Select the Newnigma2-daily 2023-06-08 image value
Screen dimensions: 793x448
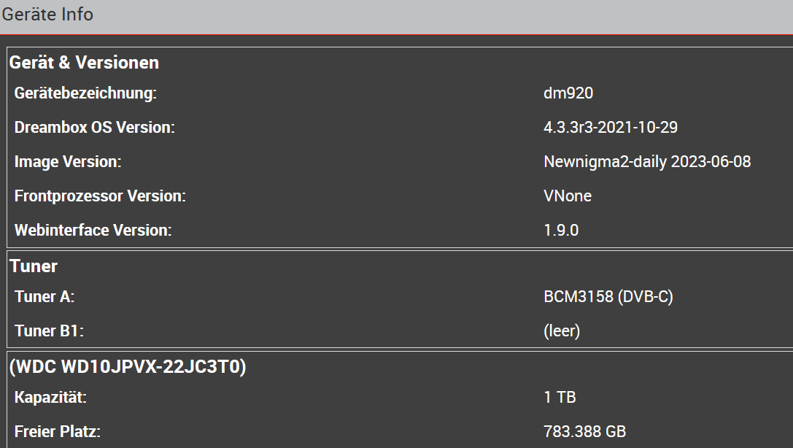647,162
